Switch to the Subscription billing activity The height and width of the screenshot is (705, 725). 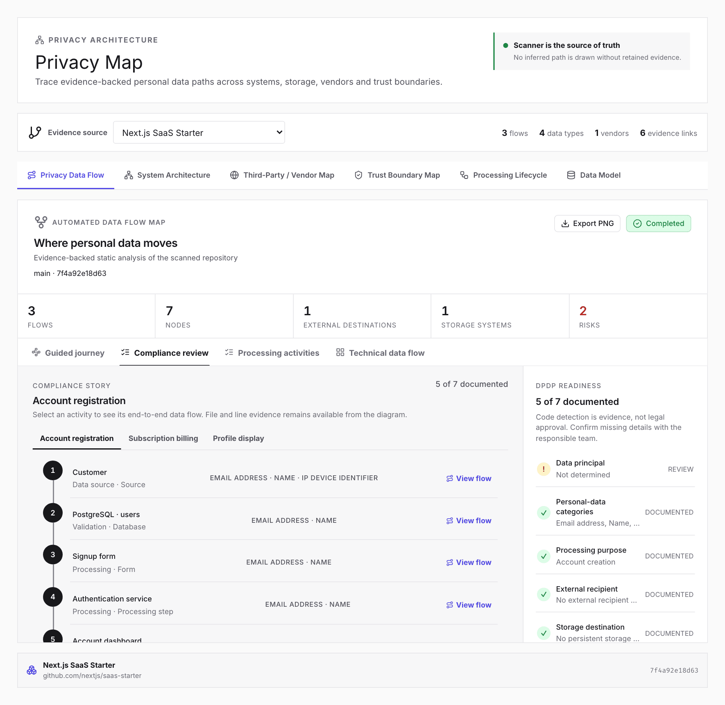(x=163, y=438)
